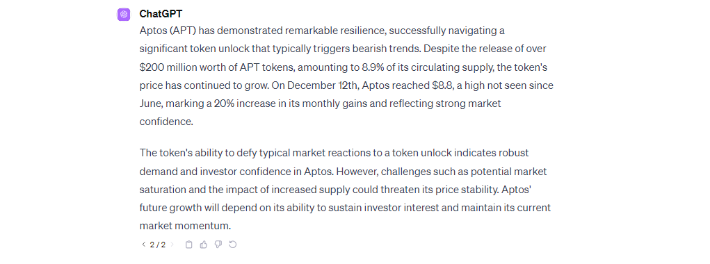Click the text "Aptos (APT)" at paragraph start
This screenshot has width=710, height=264.
(x=168, y=31)
